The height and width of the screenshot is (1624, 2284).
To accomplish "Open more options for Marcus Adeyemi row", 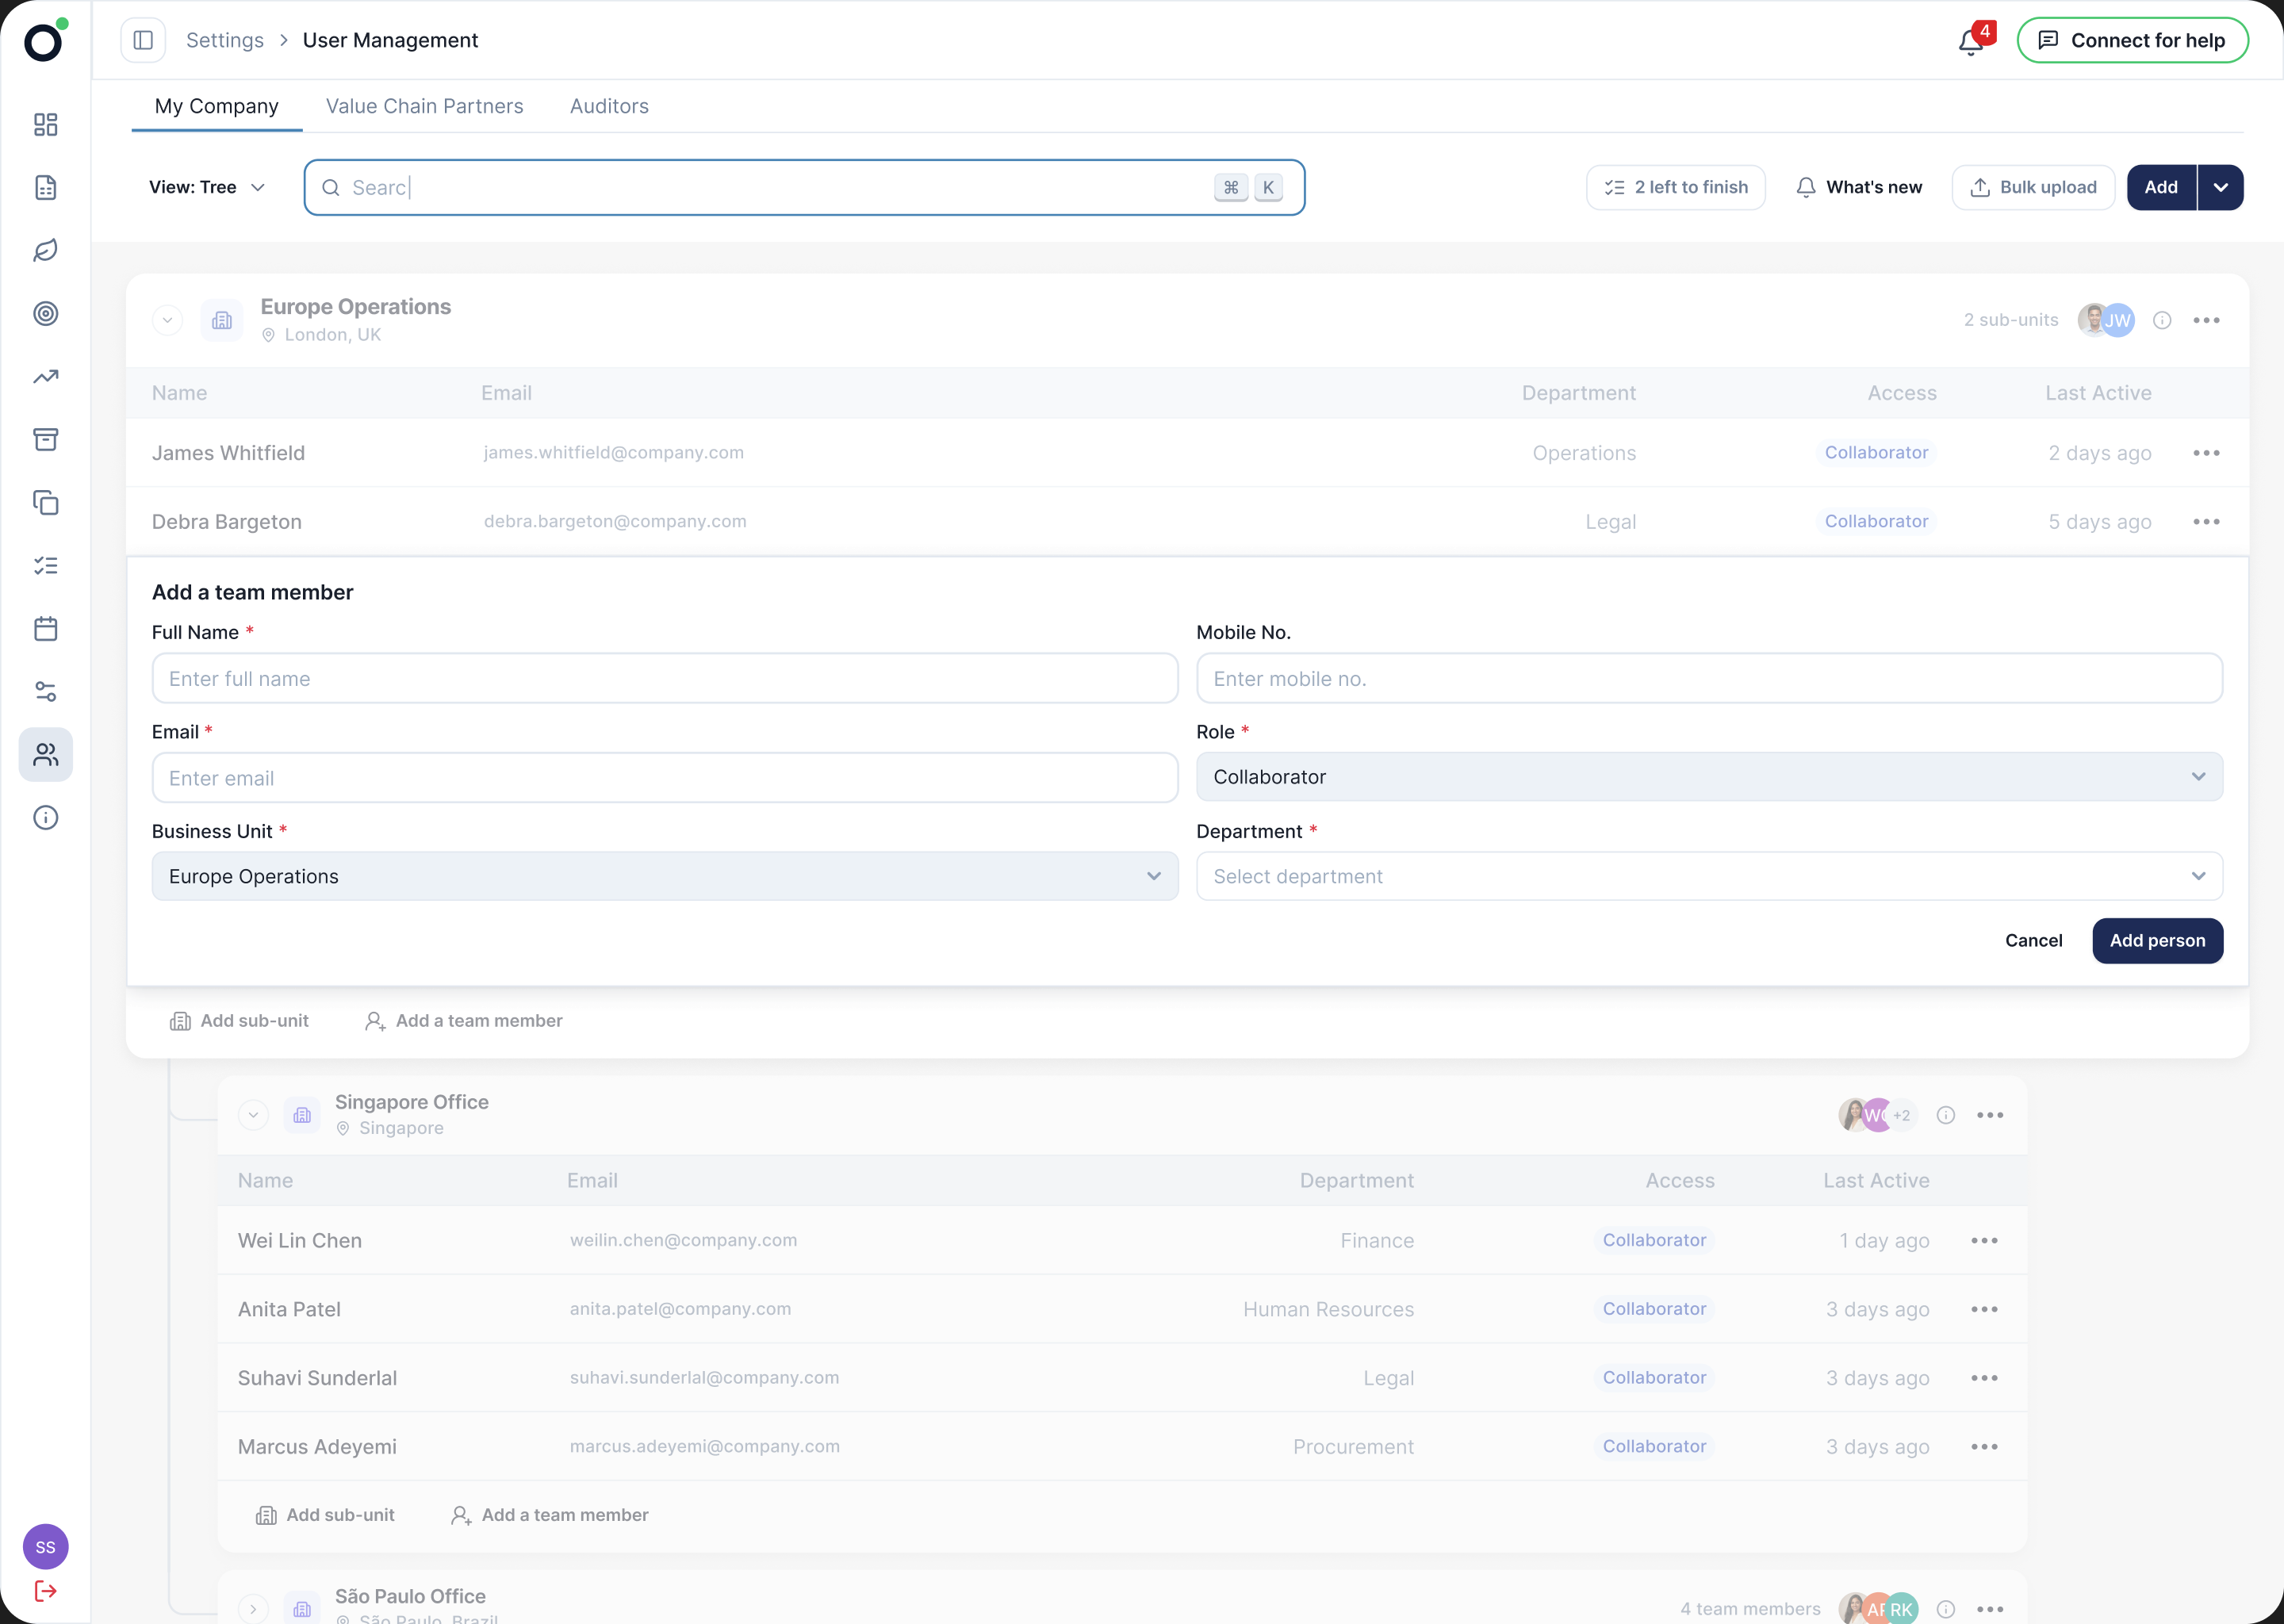I will (1984, 1446).
